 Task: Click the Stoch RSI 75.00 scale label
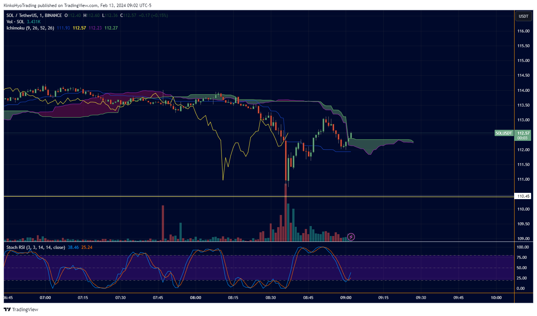(522, 257)
